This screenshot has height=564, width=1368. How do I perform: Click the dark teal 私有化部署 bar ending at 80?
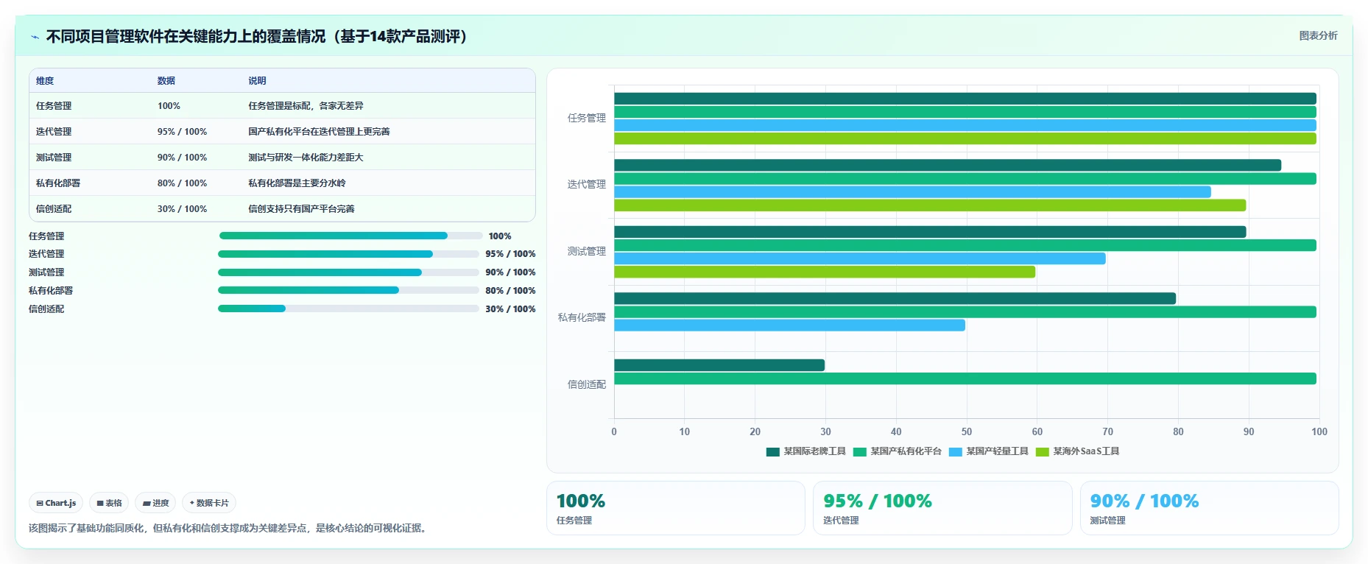click(x=895, y=298)
